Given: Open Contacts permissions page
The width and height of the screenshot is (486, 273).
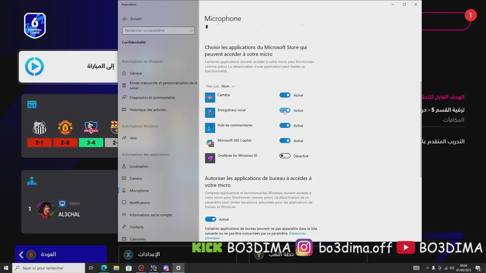Looking at the screenshot, I should coord(158,227).
